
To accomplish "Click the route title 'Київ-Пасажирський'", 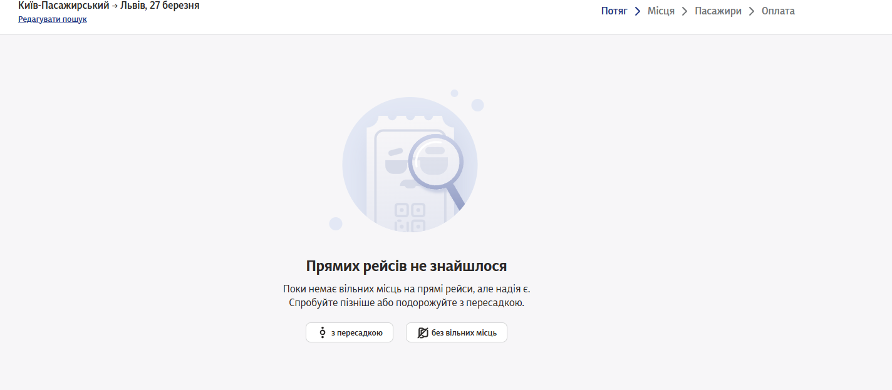I will [x=64, y=6].
